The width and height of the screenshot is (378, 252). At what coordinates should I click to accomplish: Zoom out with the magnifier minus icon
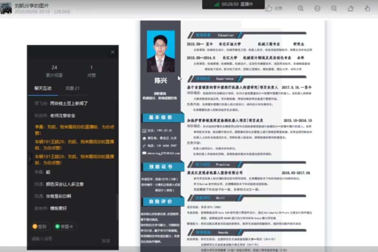[x=334, y=8]
